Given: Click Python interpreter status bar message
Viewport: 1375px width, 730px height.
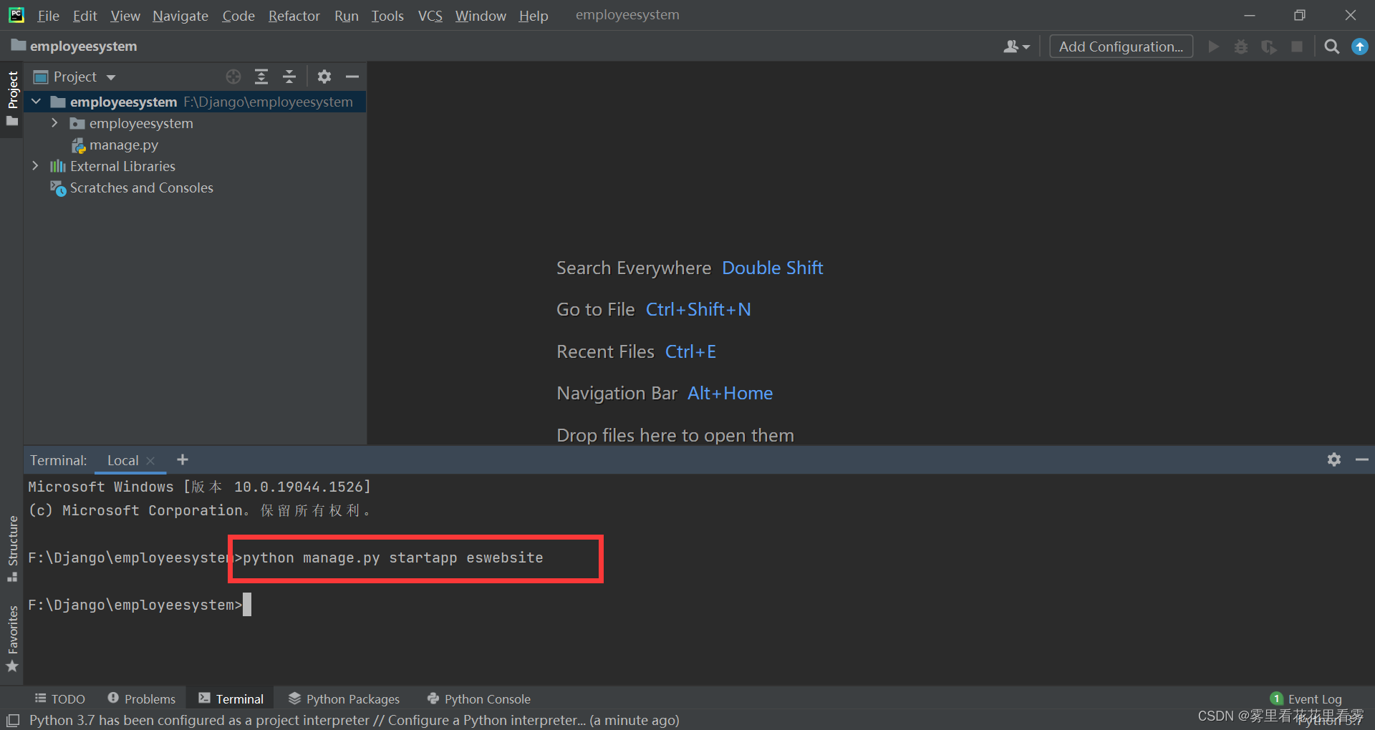Looking at the screenshot, I should coord(354,720).
